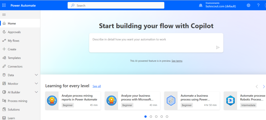The width and height of the screenshot is (266, 120).
Task: Open Connectors page
Action: (20, 67)
